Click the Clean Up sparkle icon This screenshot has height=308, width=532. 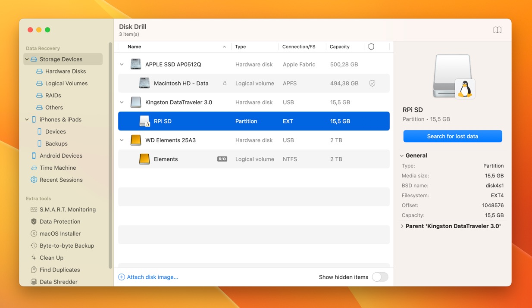click(34, 258)
